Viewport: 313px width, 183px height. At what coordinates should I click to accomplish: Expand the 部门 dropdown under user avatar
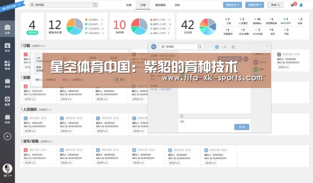[8, 176]
